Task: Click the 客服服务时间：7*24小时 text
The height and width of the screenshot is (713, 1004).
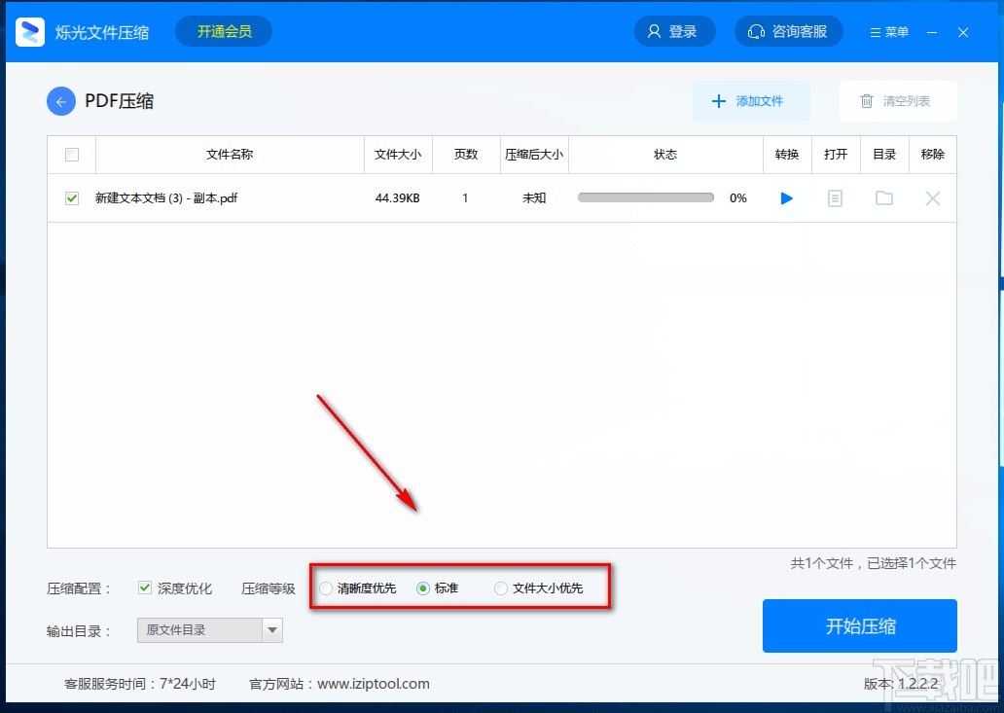Action: point(140,684)
